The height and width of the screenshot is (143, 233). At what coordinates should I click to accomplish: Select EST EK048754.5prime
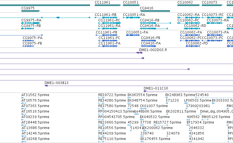tap(130, 103)
